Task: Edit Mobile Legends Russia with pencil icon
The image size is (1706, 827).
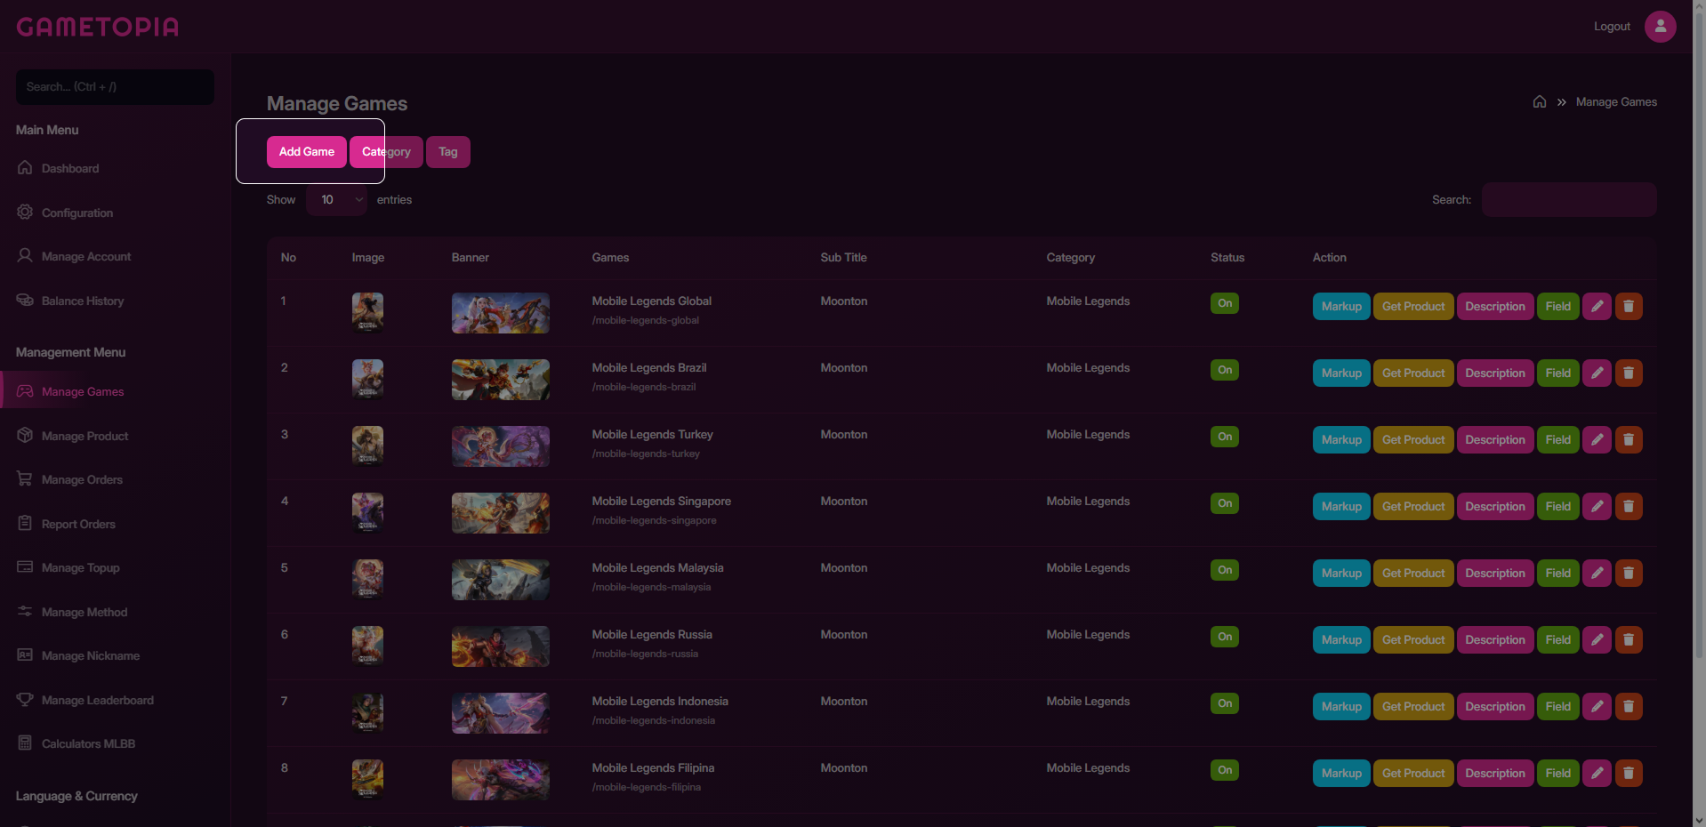Action: (1597, 640)
